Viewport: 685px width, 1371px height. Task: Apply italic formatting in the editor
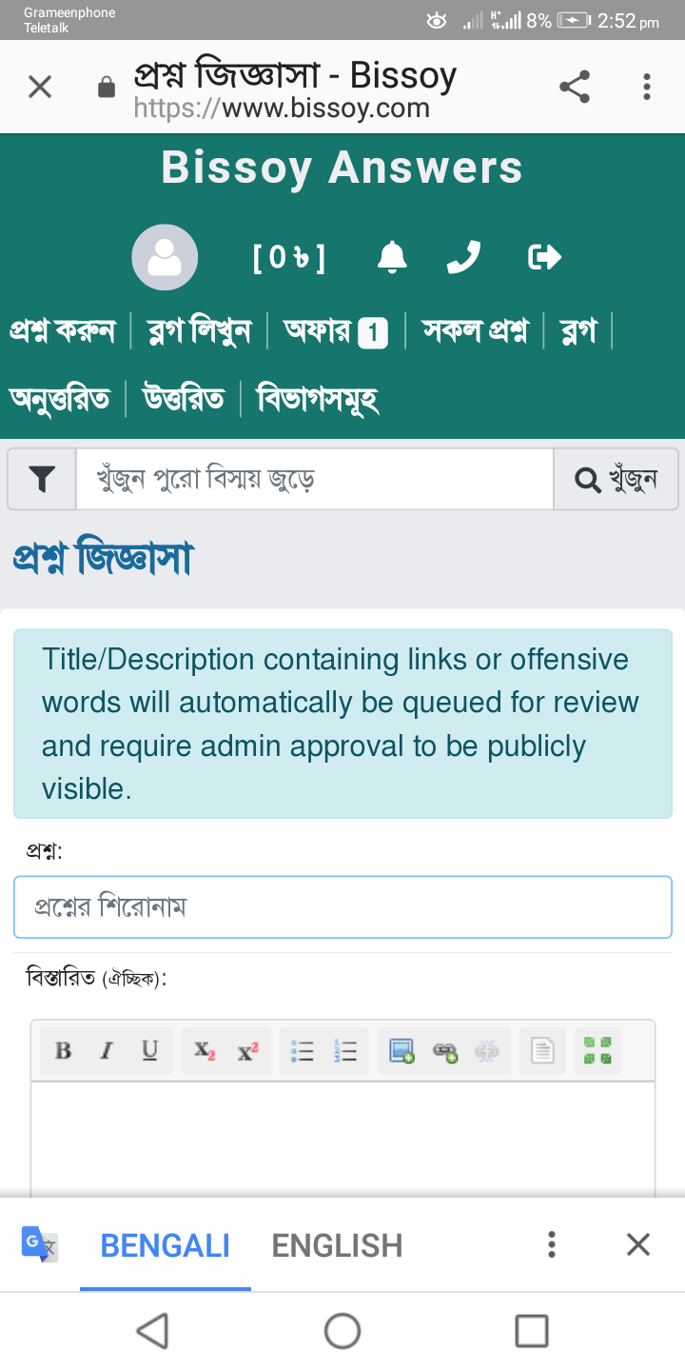pyautogui.click(x=108, y=1051)
